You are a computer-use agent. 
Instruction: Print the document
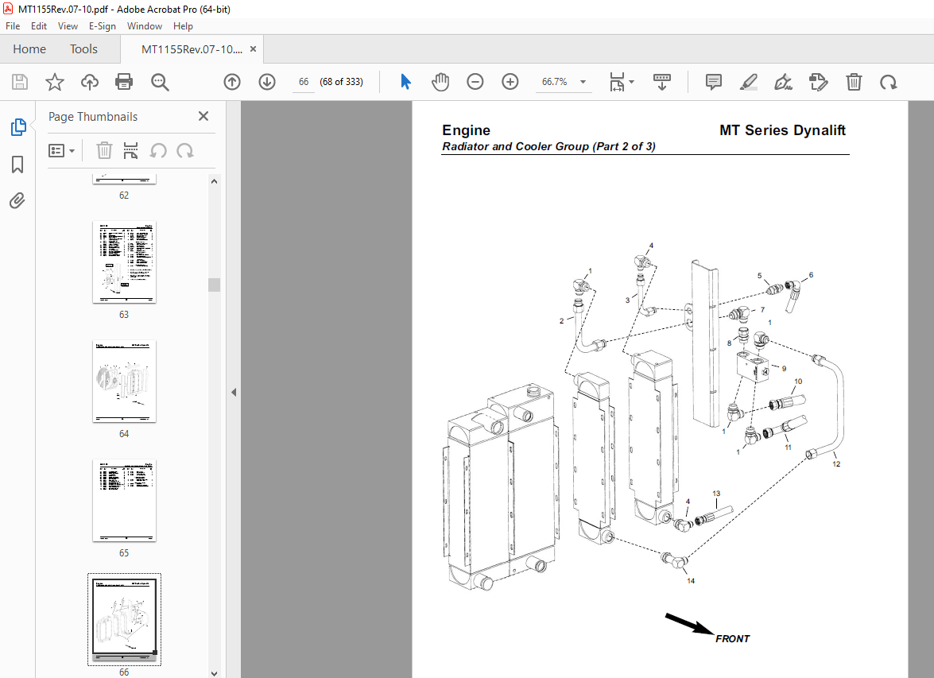tap(124, 82)
